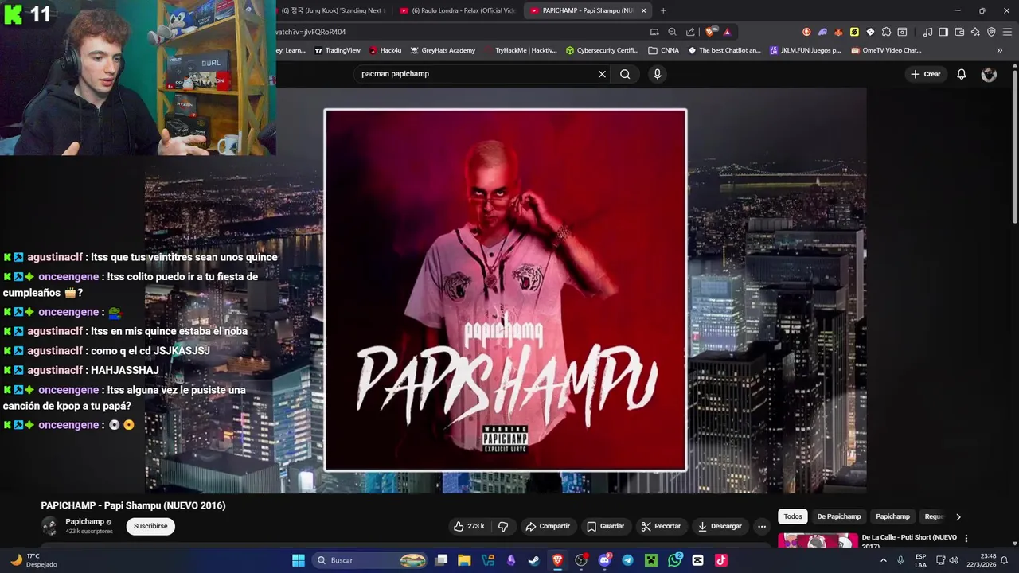The image size is (1019, 573).
Task: Open the taskbar volume control
Action: pos(954,560)
